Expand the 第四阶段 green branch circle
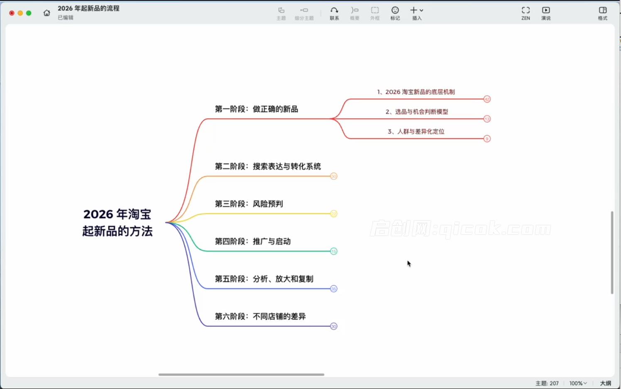621x389 pixels. click(334, 251)
